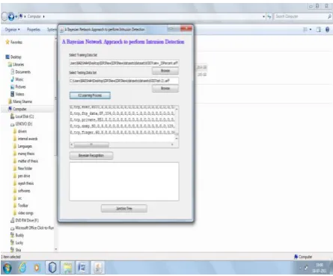The width and height of the screenshot is (333, 276).
Task: Browse for the training data set file
Action: coord(165,71)
